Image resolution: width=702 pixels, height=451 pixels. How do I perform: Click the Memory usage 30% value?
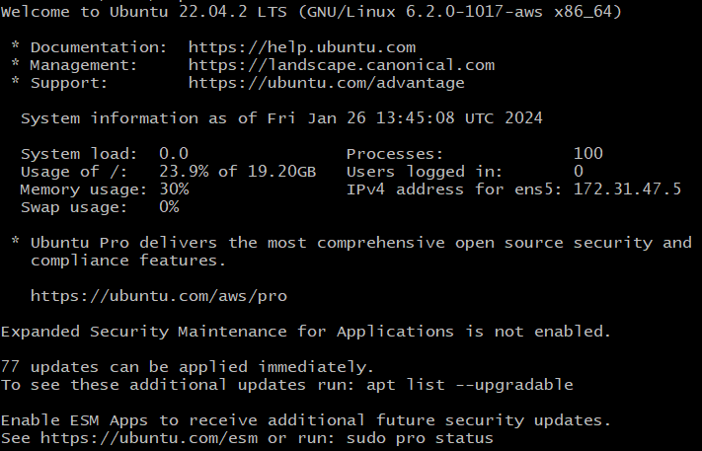pos(174,189)
